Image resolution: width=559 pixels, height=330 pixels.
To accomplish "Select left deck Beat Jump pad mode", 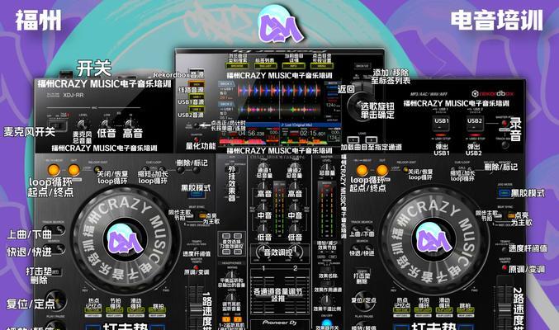I will pos(158,310).
